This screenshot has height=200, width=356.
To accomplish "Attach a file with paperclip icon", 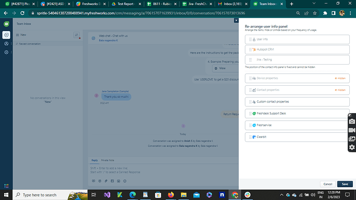I will coord(106,181).
